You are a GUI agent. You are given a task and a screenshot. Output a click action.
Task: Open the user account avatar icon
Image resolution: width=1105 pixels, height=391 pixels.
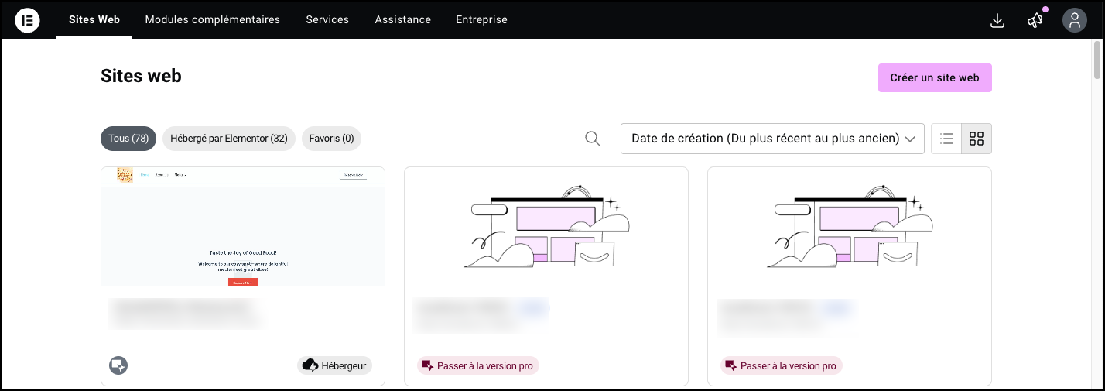(x=1074, y=21)
